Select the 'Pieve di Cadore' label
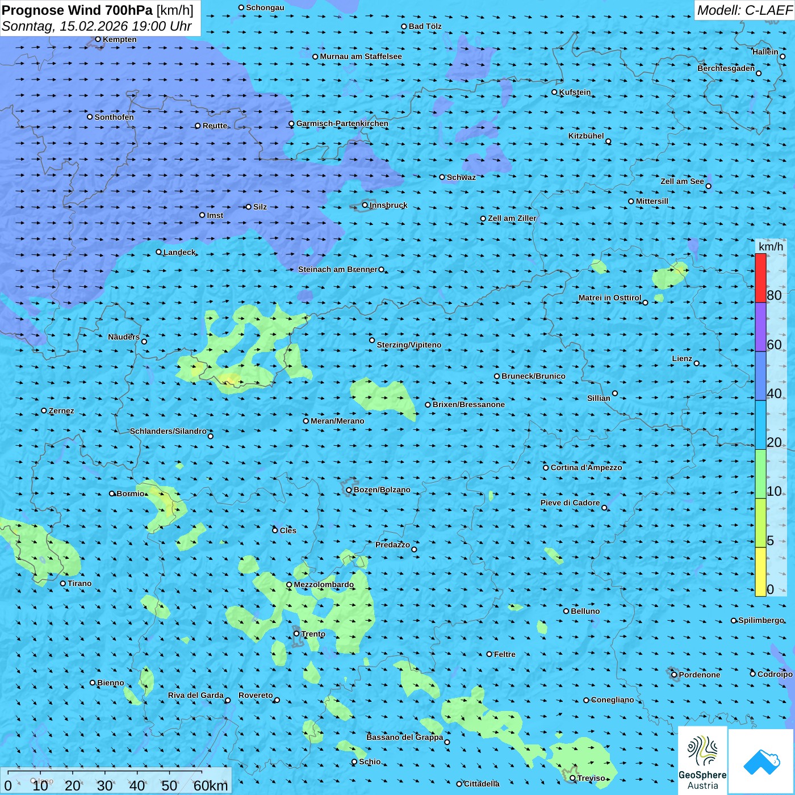This screenshot has width=795, height=795. [x=570, y=503]
